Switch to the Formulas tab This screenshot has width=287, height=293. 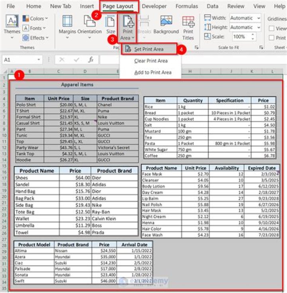pos(187,6)
